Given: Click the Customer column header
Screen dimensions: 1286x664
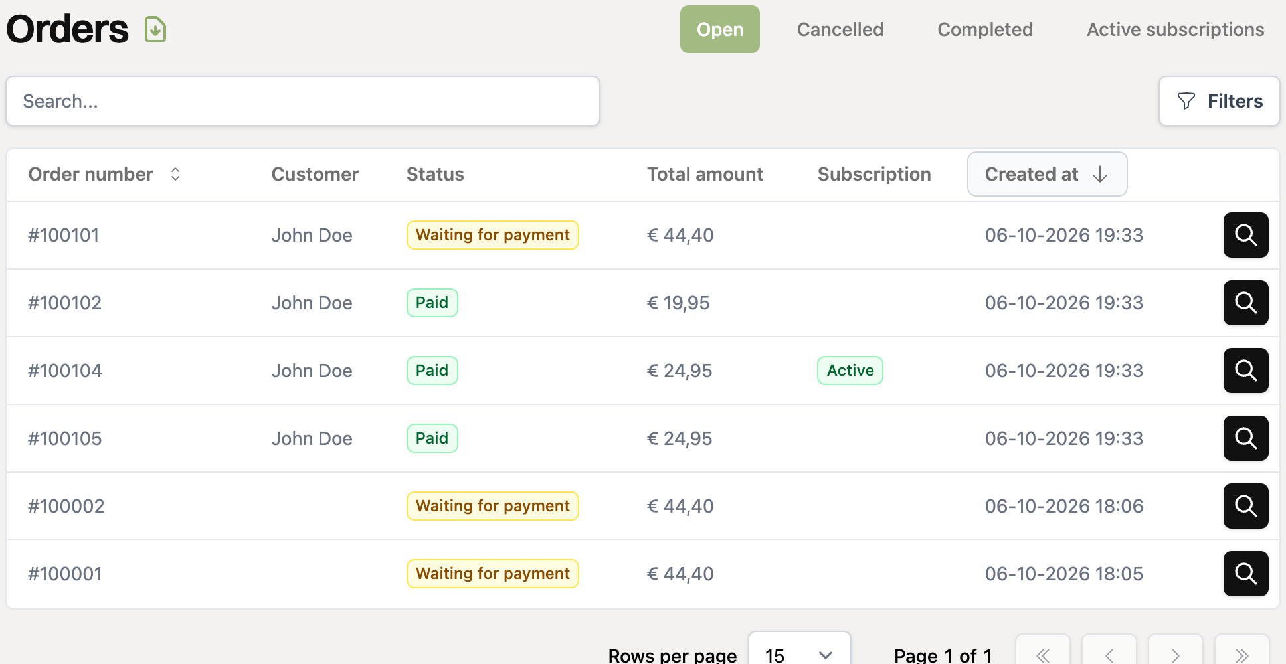Looking at the screenshot, I should point(315,174).
